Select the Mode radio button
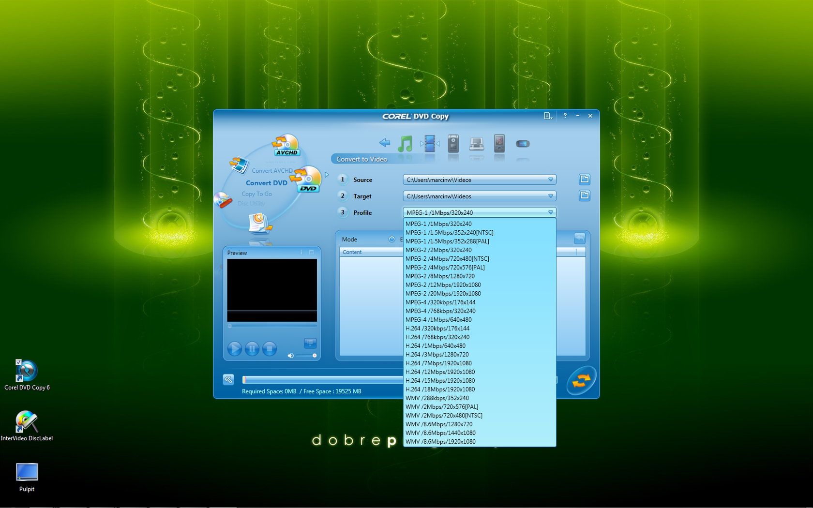 coord(391,239)
